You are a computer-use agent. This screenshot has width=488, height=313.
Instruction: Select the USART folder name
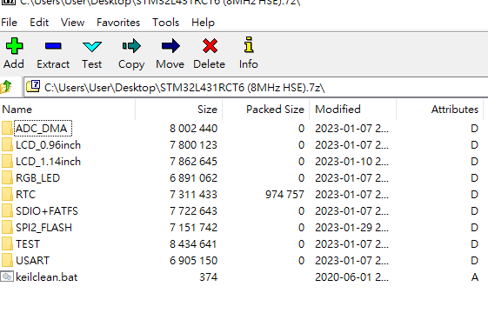[x=33, y=260]
